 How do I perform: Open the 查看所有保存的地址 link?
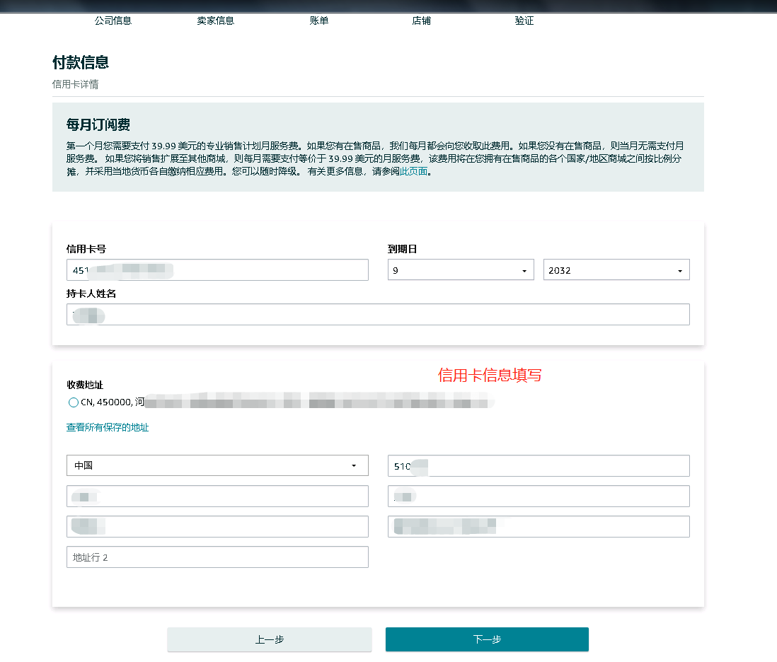click(x=108, y=427)
